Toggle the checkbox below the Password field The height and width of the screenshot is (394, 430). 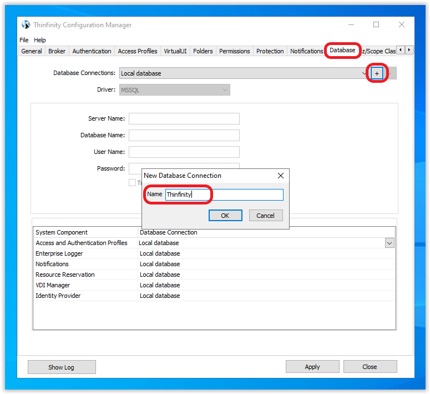(132, 182)
